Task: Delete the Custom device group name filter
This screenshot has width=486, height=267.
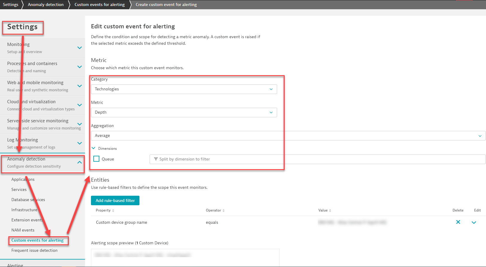Action: tap(458, 222)
